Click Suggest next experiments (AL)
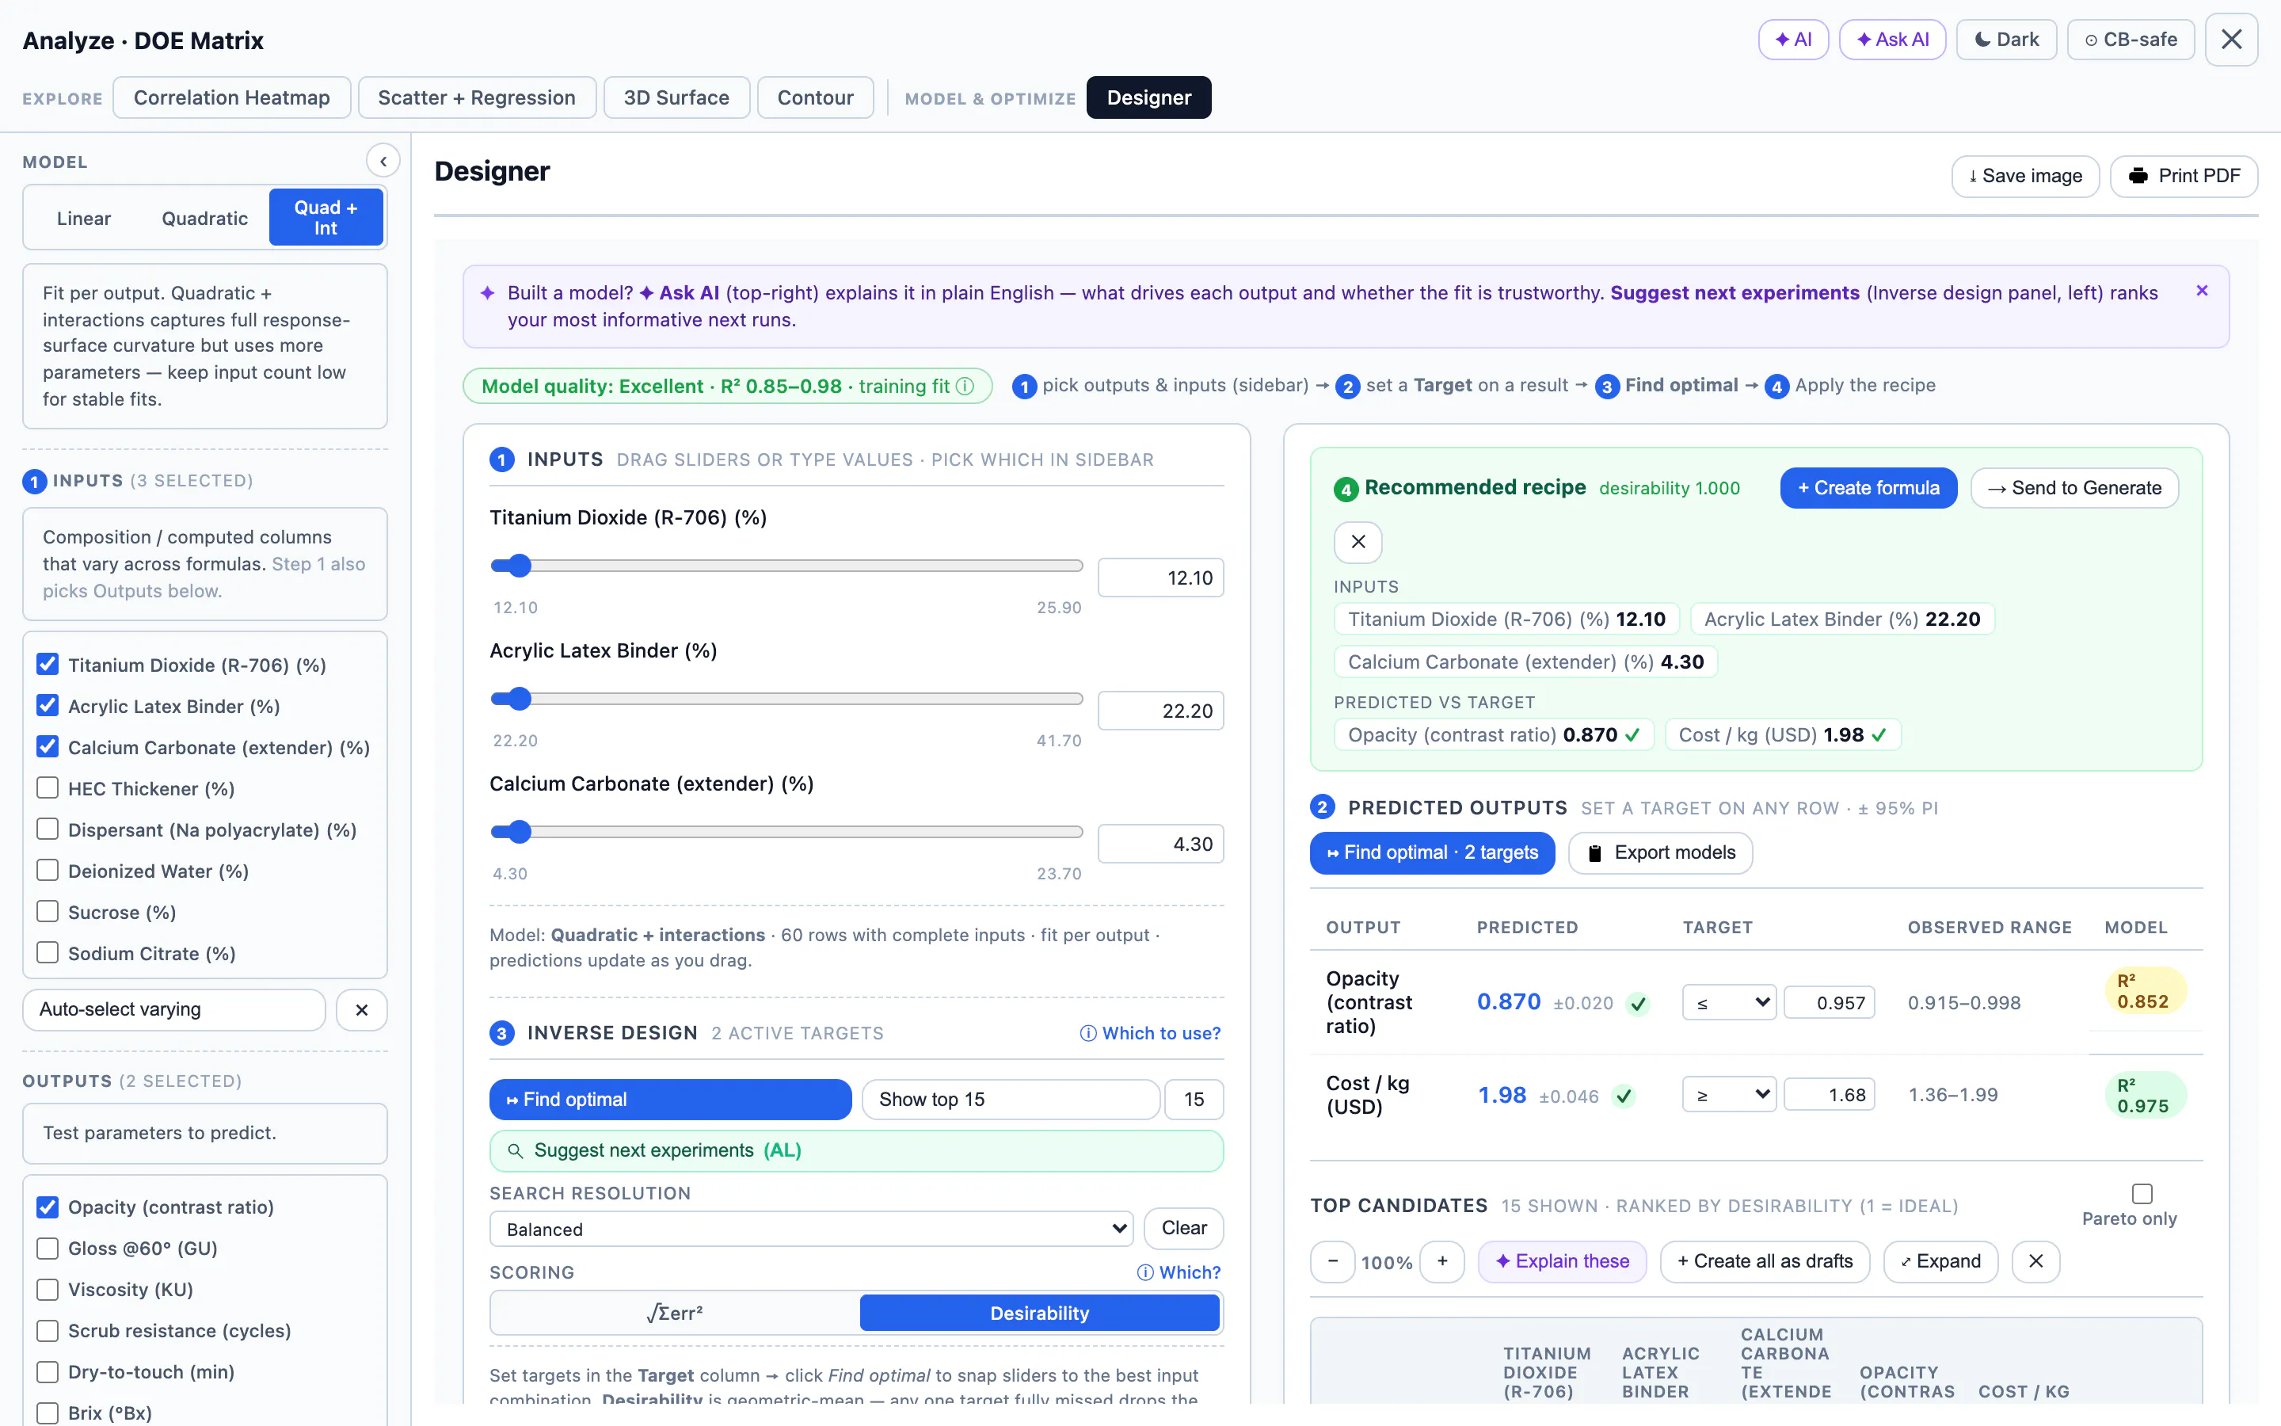This screenshot has width=2281, height=1426. click(856, 1150)
